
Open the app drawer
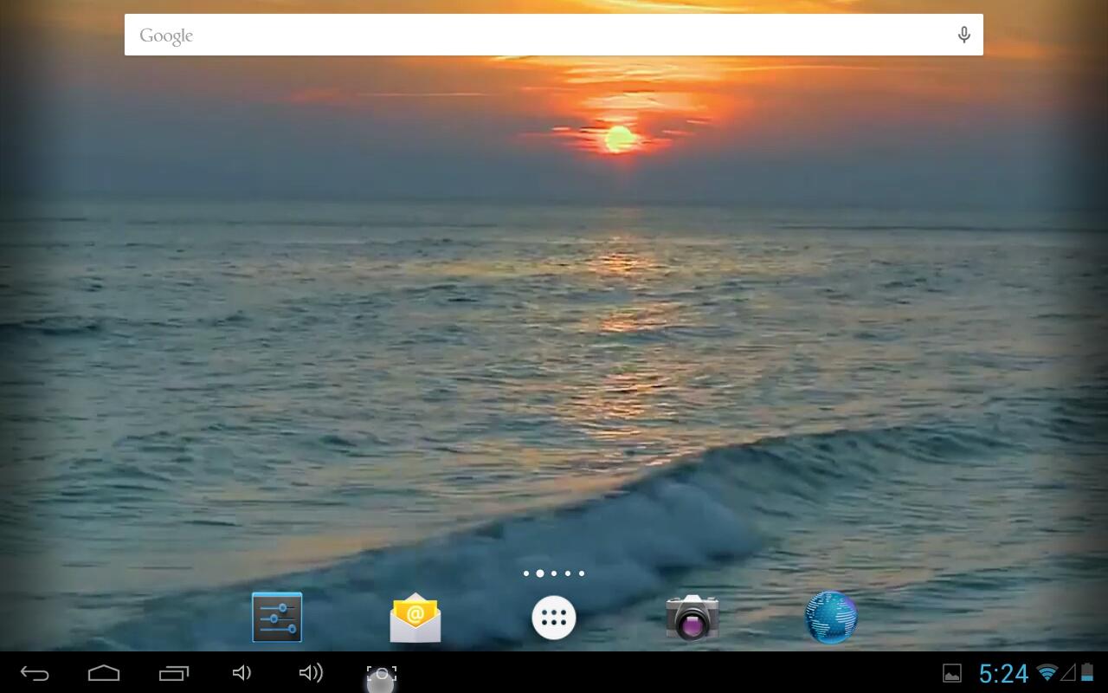[x=554, y=618]
